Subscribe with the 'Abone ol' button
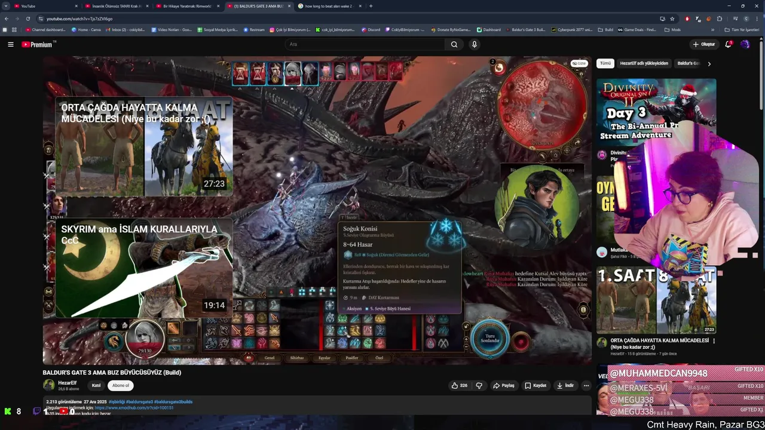 click(121, 385)
